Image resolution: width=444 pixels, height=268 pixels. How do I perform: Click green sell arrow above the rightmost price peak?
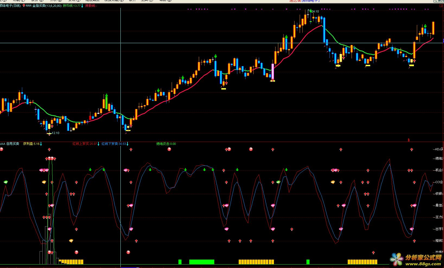tap(425, 26)
